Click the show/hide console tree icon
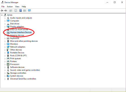Screen dimensions: 126x92 [x=11, y=11]
